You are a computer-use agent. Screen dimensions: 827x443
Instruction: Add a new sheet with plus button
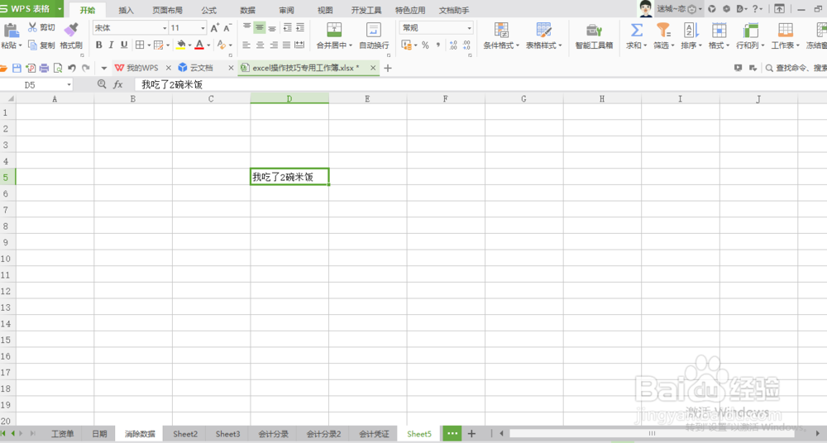pyautogui.click(x=471, y=434)
